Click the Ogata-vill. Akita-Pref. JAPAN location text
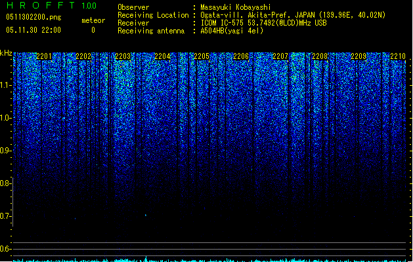 293,15
